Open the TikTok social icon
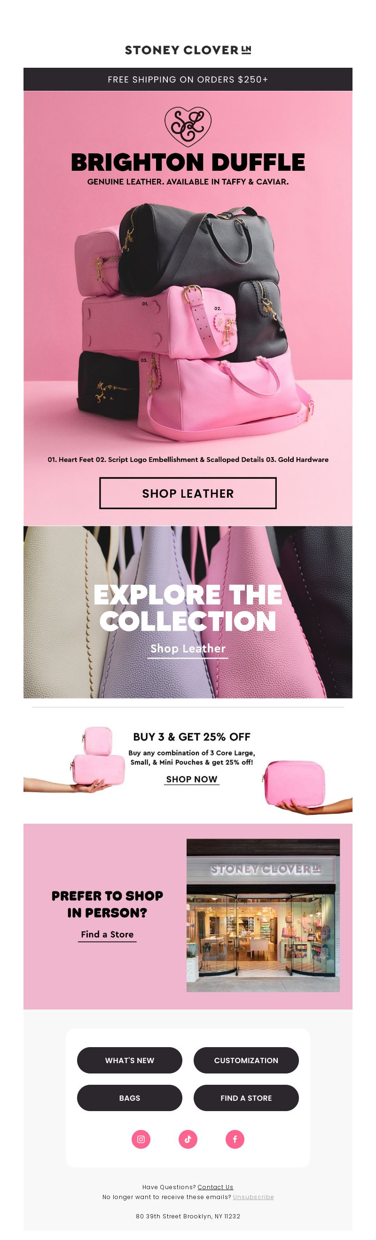Viewport: 376px width, 1240px height. pyautogui.click(x=188, y=1139)
